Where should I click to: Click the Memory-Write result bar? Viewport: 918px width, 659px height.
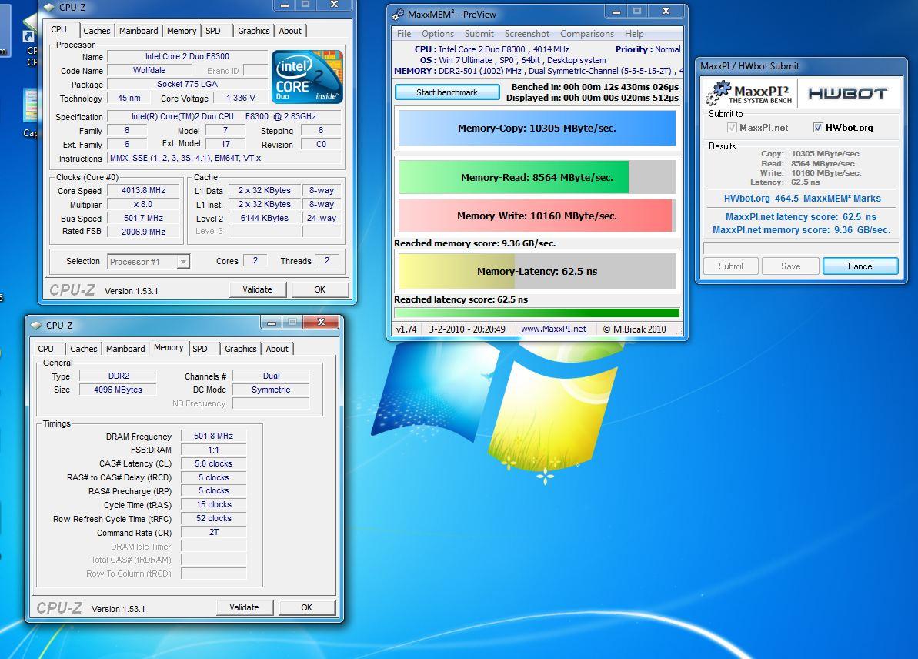coord(537,216)
